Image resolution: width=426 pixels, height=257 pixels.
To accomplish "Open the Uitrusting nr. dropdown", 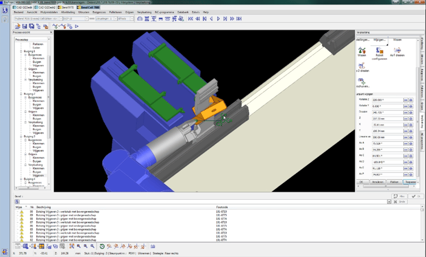I will pyautogui.click(x=115, y=19).
